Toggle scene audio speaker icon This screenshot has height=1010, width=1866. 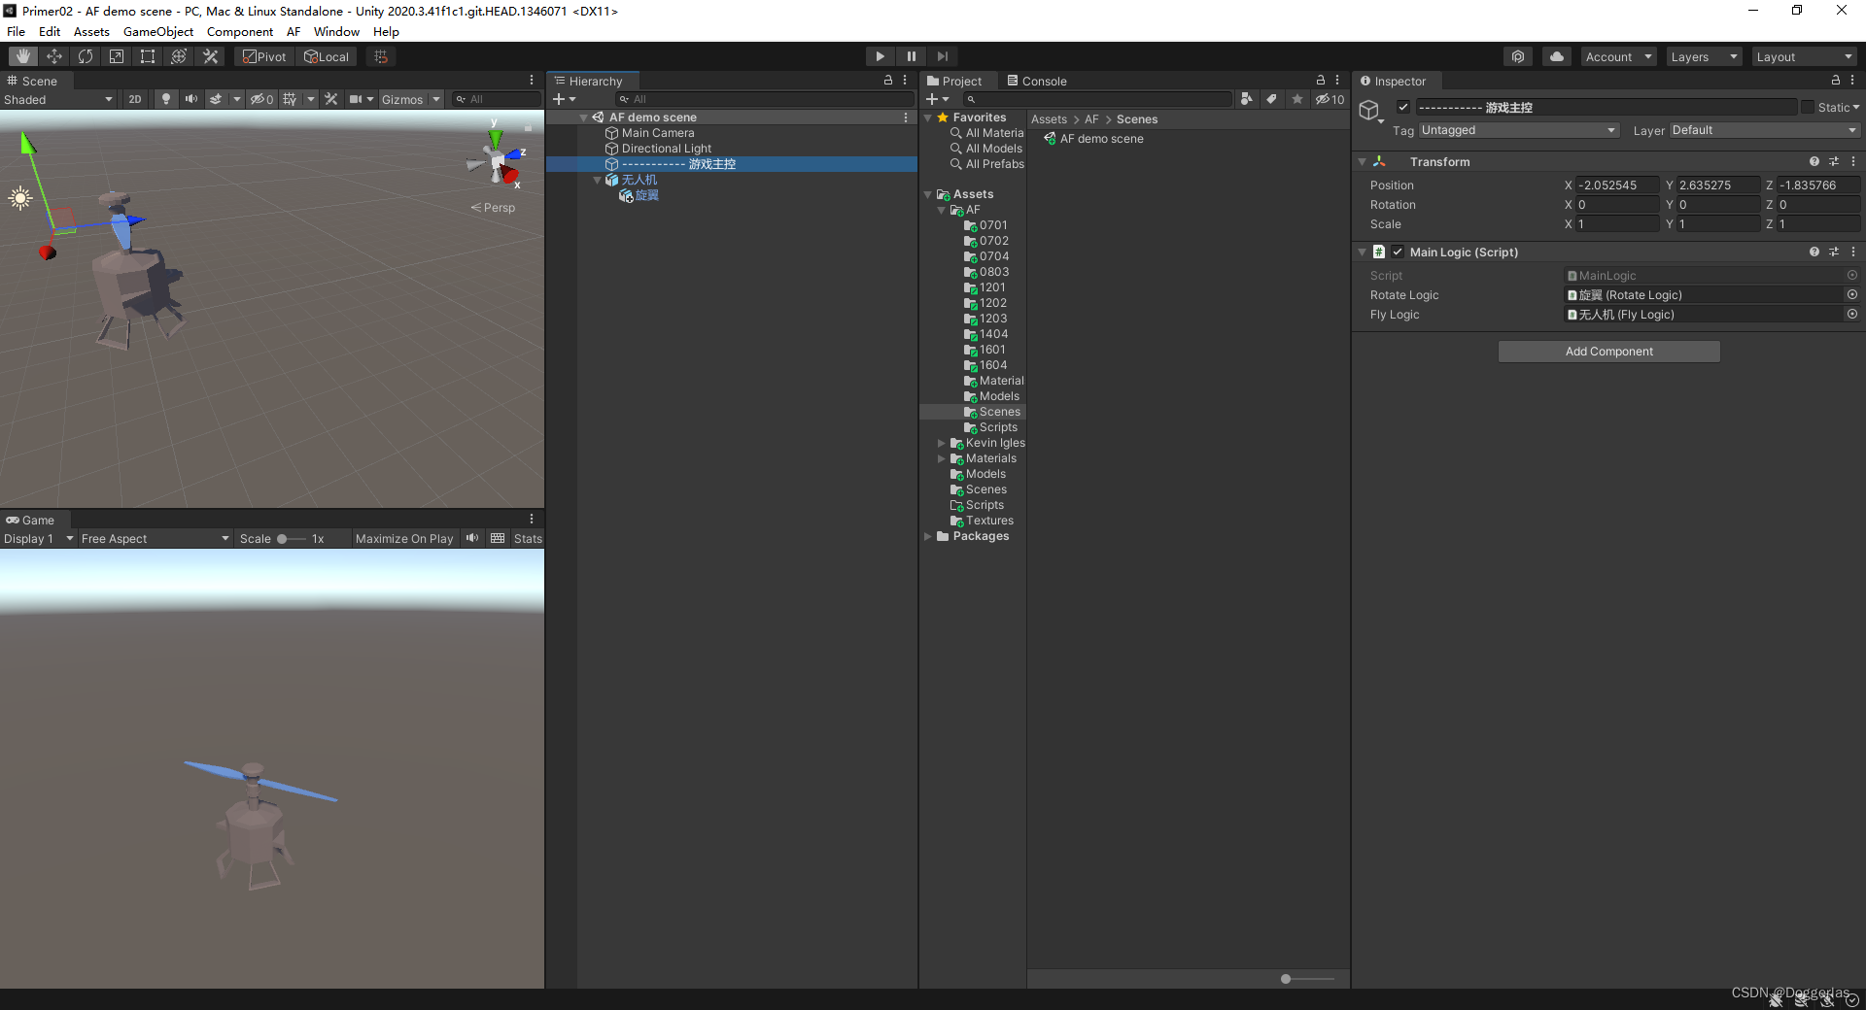coord(191,99)
